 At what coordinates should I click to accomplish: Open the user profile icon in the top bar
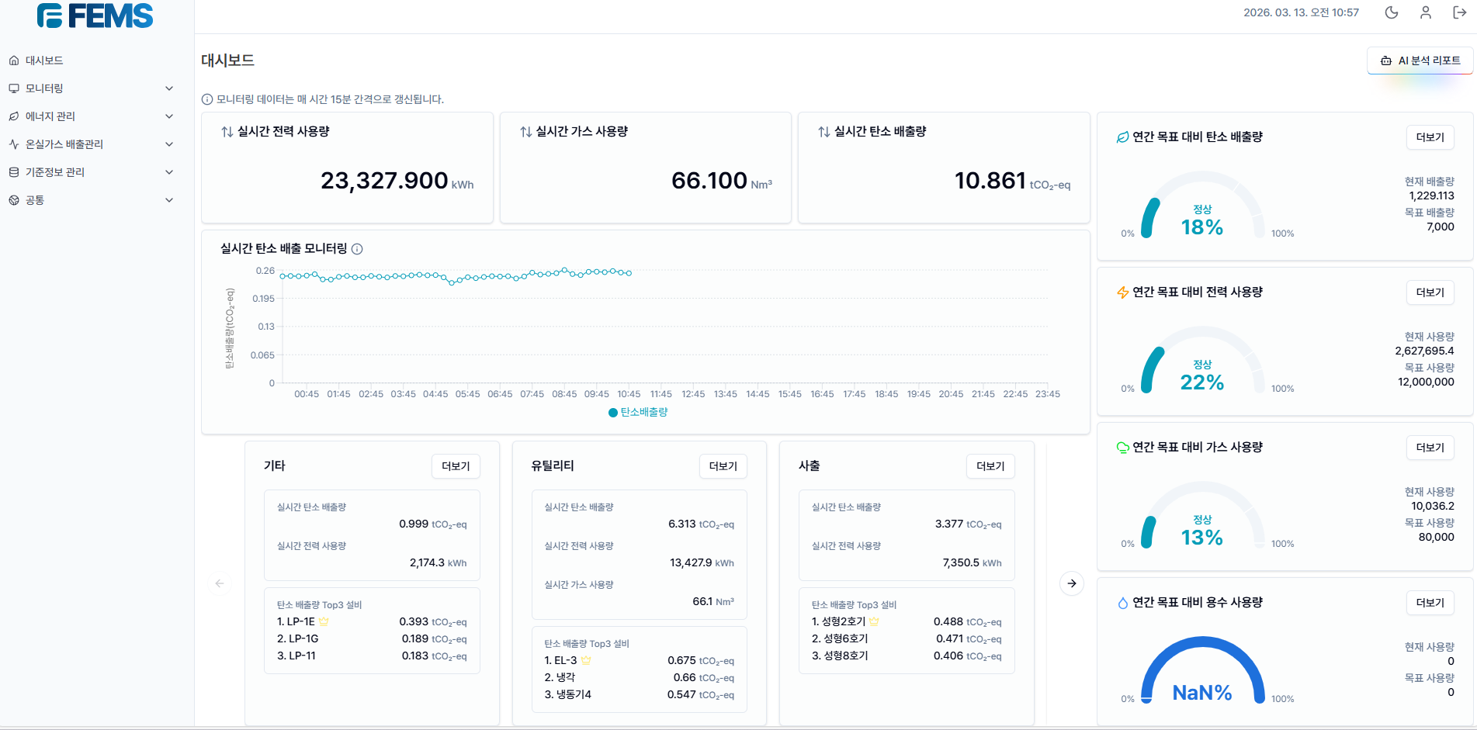coord(1426,12)
